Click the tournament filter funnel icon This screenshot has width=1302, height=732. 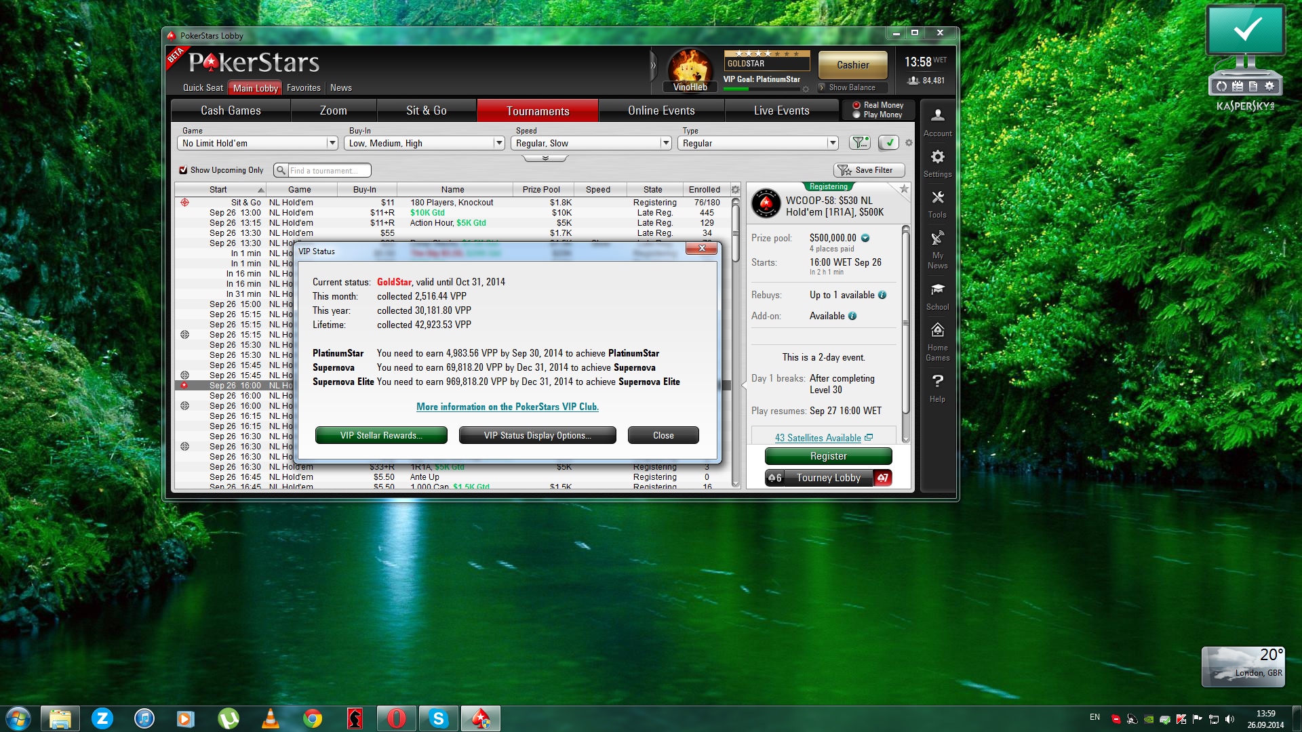(x=860, y=142)
